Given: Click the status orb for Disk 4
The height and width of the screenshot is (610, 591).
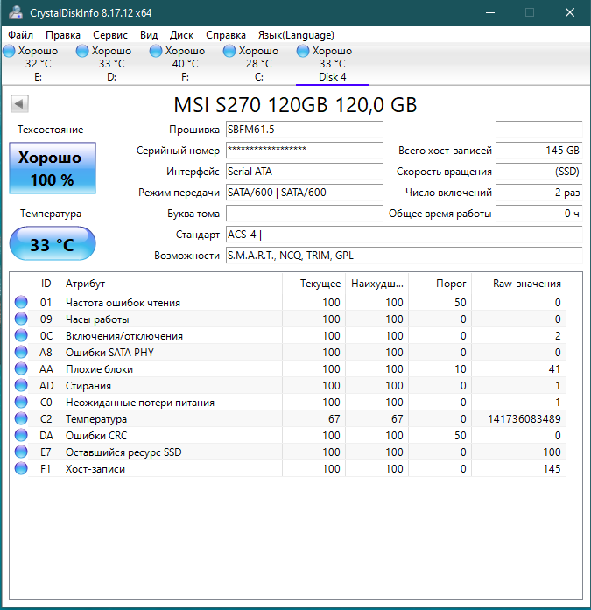Looking at the screenshot, I should tap(303, 51).
